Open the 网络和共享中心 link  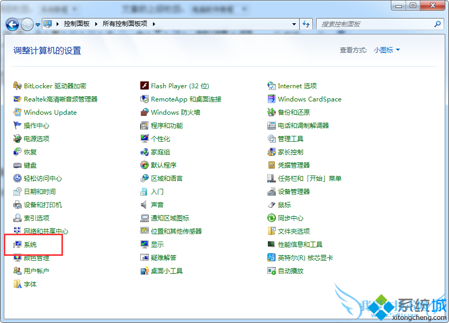[x=46, y=231]
